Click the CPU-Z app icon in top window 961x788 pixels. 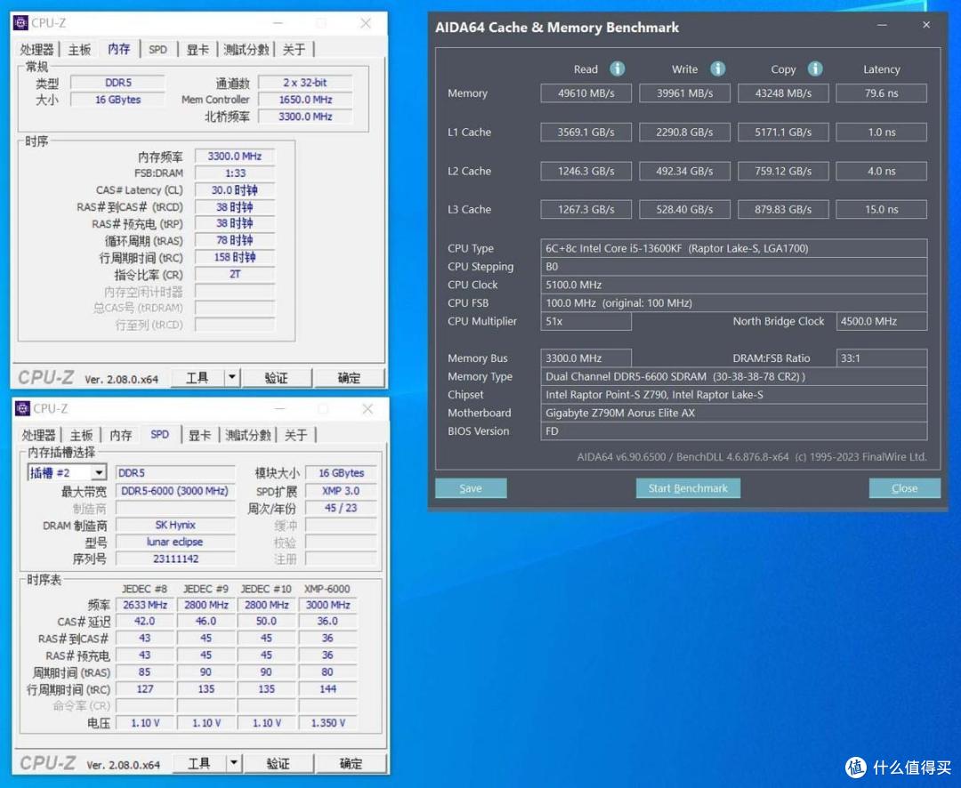pyautogui.click(x=20, y=23)
